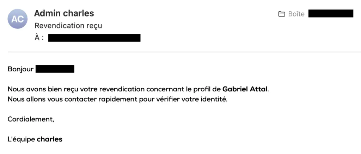Image resolution: width=361 pixels, height=154 pixels.
Task: Click the Bonjour greeting word
Action: [x=20, y=69]
